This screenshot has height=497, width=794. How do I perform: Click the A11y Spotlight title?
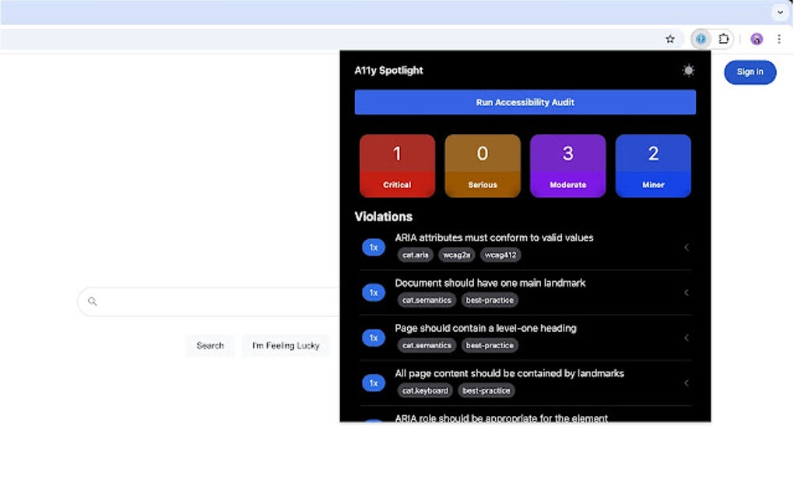pos(388,70)
